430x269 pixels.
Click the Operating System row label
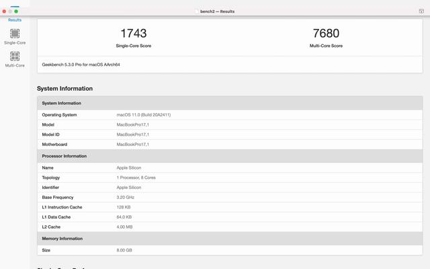[x=59, y=115]
